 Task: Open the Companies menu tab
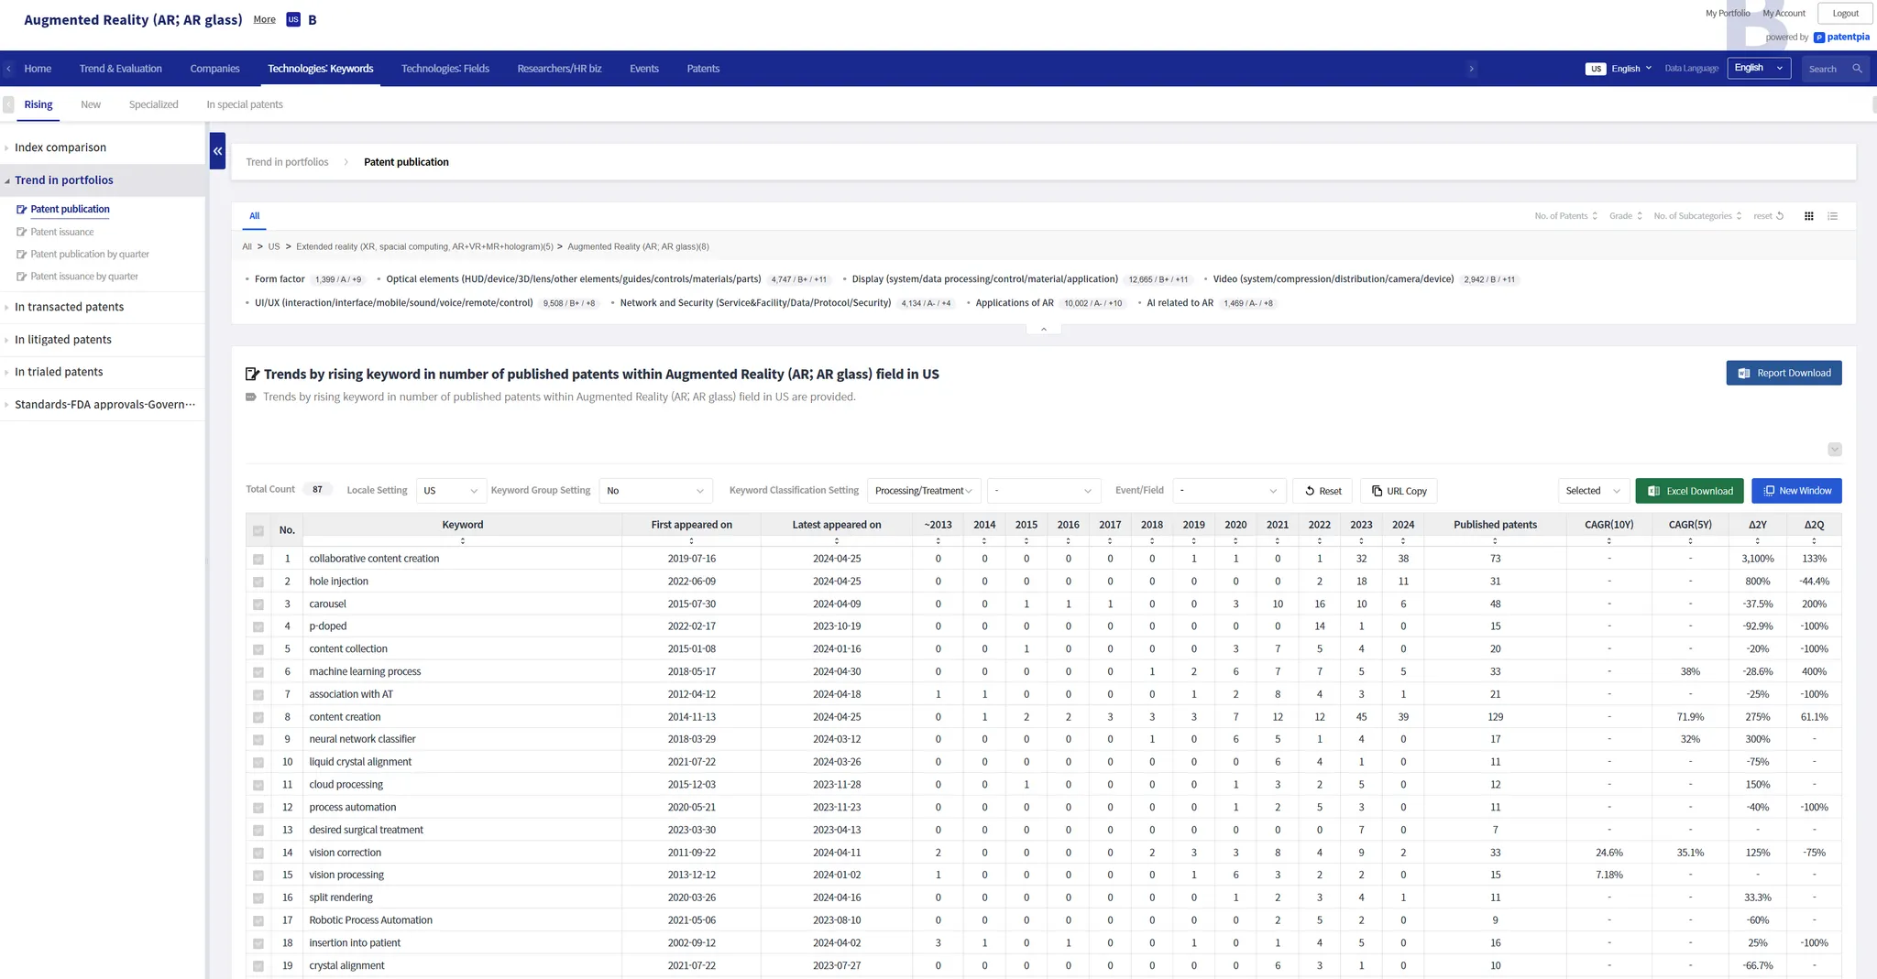pyautogui.click(x=214, y=69)
